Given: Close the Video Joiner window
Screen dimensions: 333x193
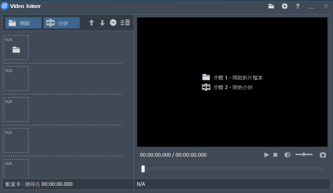Looking at the screenshot, I should tap(326, 6).
